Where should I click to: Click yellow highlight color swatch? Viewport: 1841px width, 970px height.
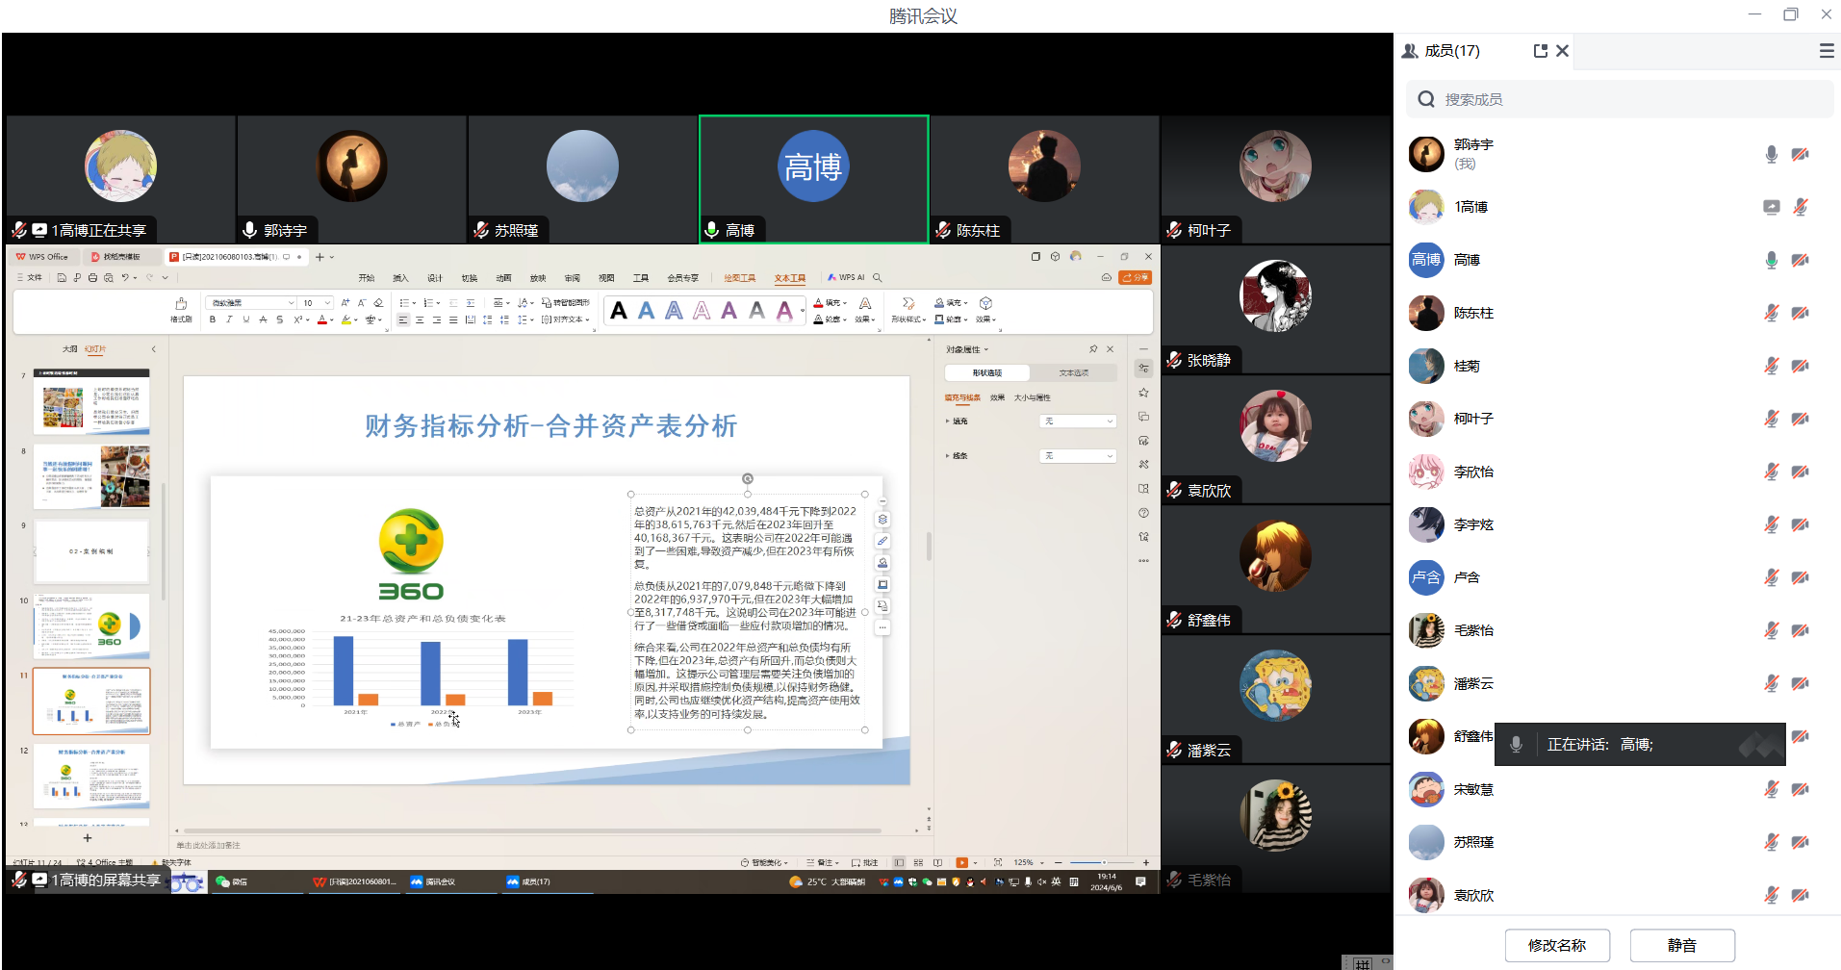pos(346,319)
